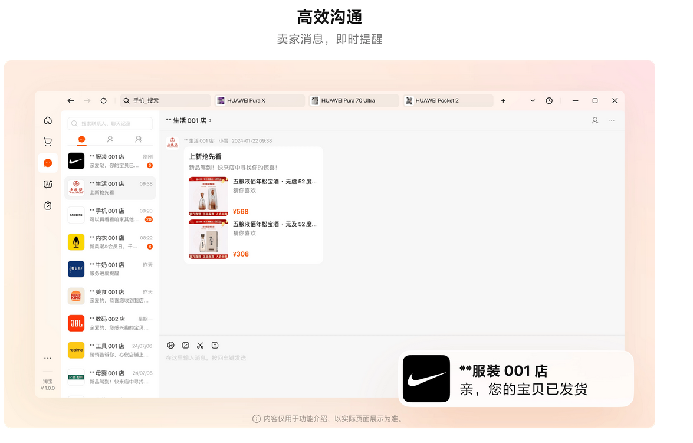Open the clipboard orders icon in the sidebar
Viewport: 693px width, 443px height.
[48, 206]
